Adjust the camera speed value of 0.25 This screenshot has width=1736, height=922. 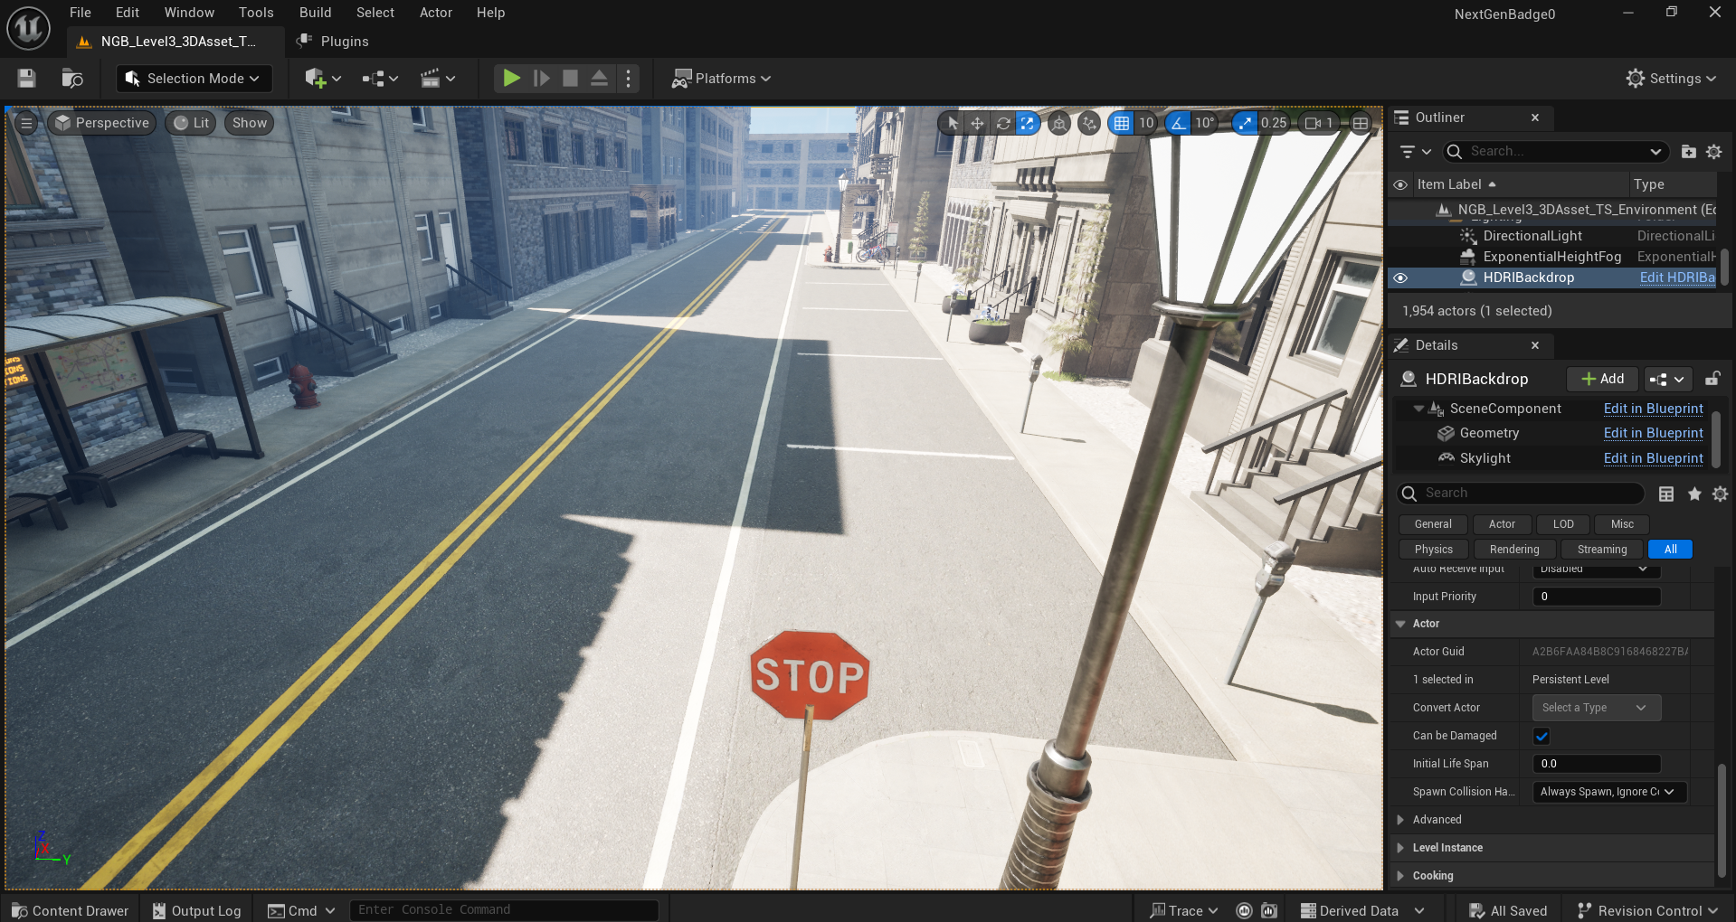[x=1274, y=123]
